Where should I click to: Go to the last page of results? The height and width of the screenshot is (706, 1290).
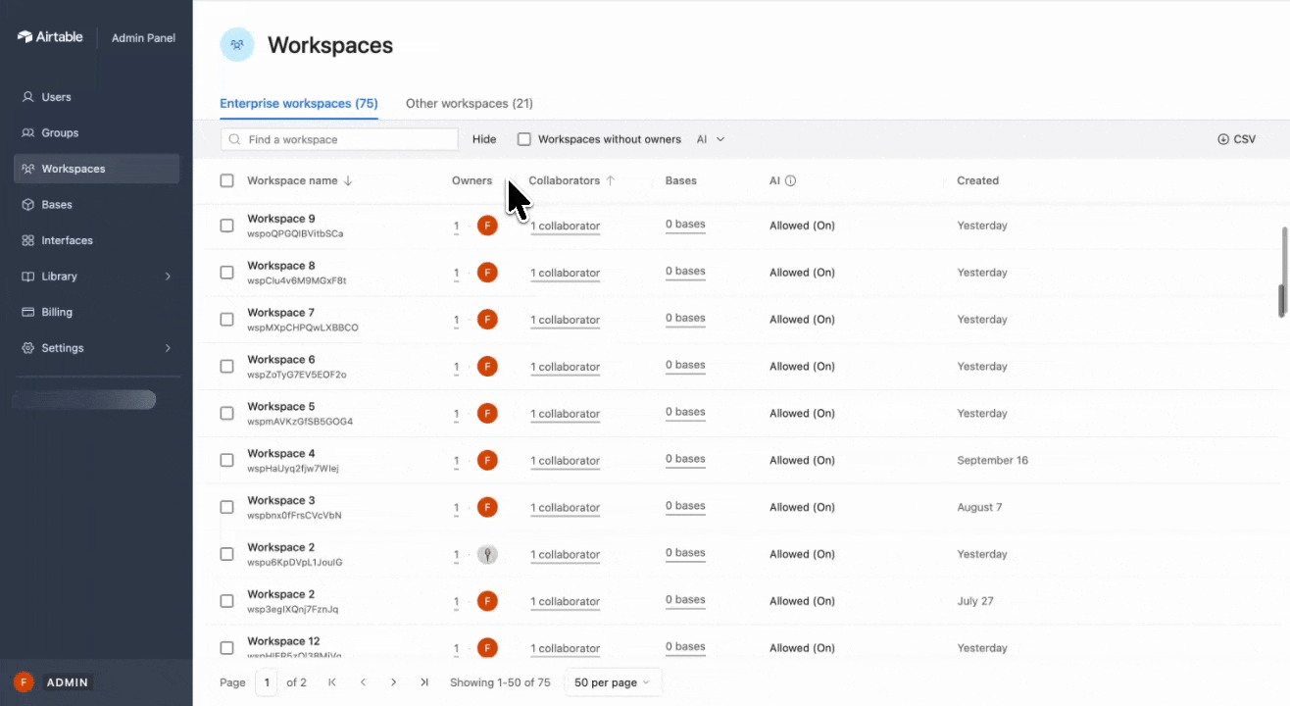pyautogui.click(x=424, y=682)
